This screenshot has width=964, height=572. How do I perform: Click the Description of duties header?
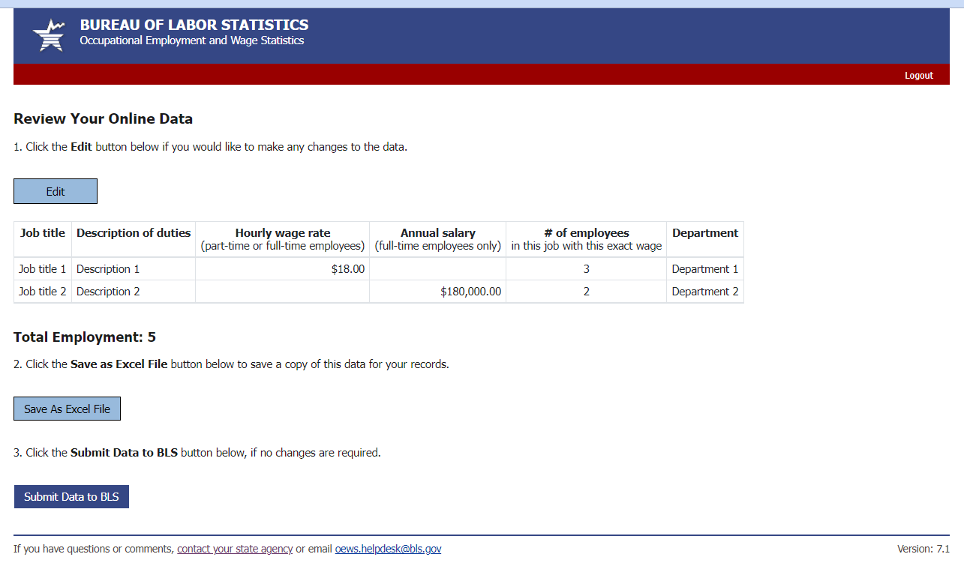pos(134,233)
